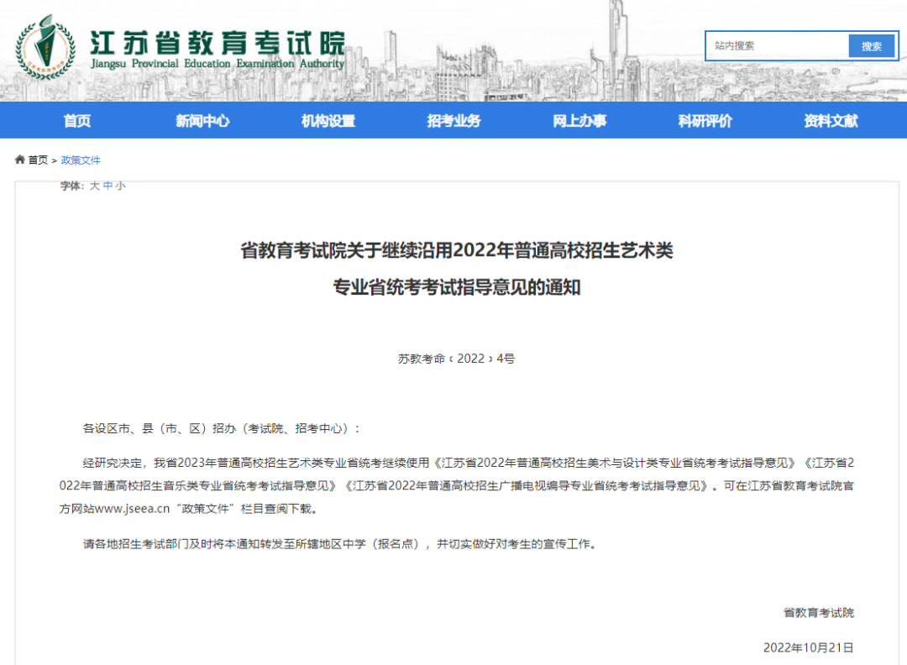Click the www.jseea.cn website address text
Image resolution: width=907 pixels, height=665 pixels.
pos(132,509)
